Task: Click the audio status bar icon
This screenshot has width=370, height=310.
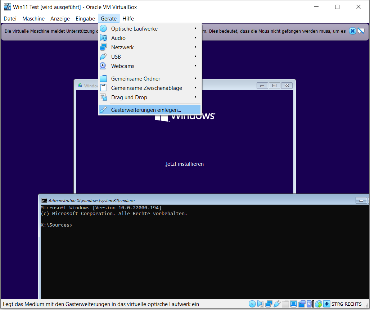Action: 261,304
